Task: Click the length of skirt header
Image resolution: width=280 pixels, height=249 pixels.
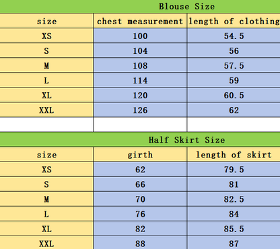Action: 234,154
